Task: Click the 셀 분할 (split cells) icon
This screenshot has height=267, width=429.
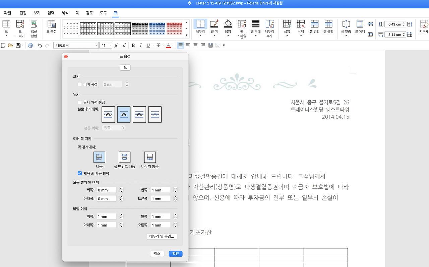Action: tap(328, 24)
